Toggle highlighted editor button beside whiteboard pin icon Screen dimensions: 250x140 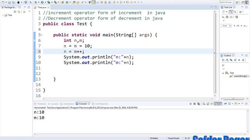pos(94,2)
